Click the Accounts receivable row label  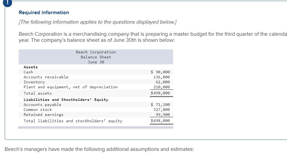click(46, 77)
